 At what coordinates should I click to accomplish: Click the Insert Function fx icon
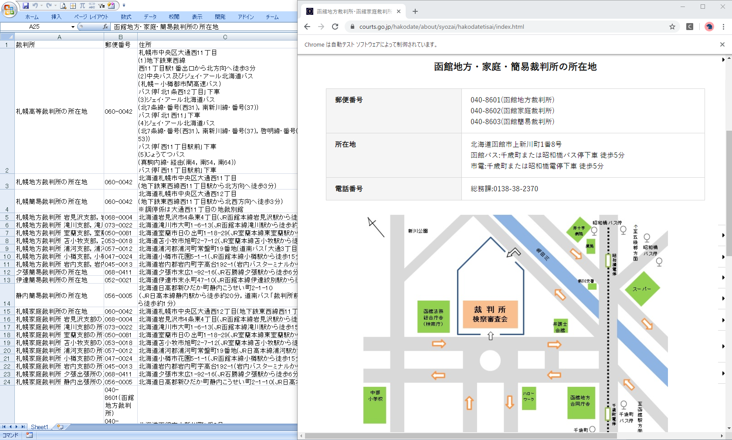pos(105,27)
